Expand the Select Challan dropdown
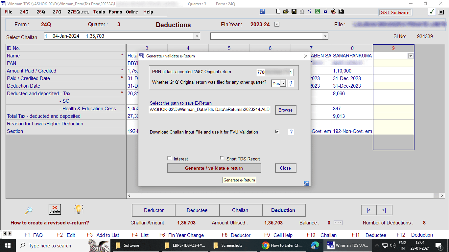This screenshot has width=449, height=252. pyautogui.click(x=197, y=36)
